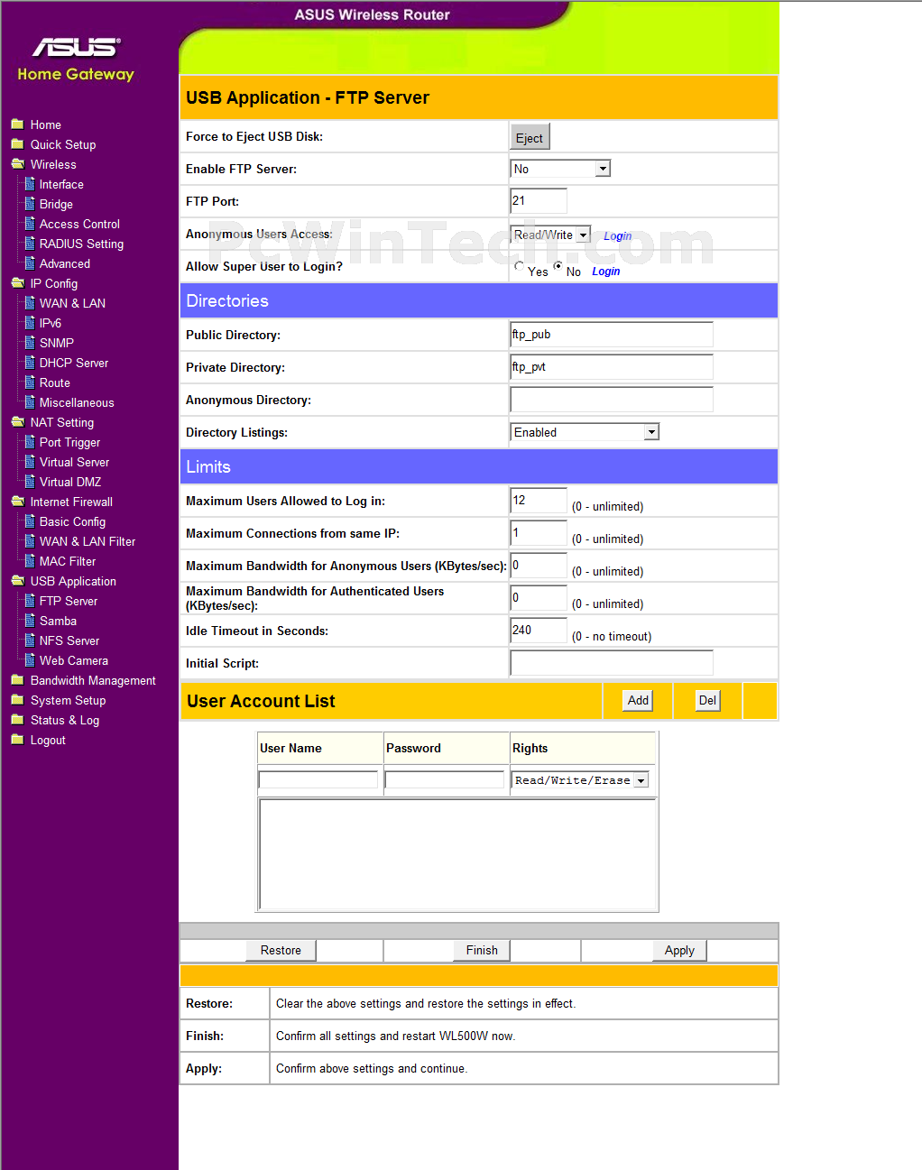Click the user account list box
This screenshot has width=922, height=1170.
click(457, 853)
